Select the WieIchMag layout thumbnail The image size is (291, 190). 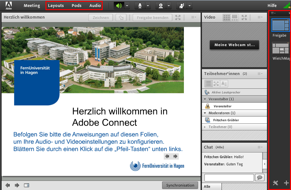pyautogui.click(x=281, y=48)
